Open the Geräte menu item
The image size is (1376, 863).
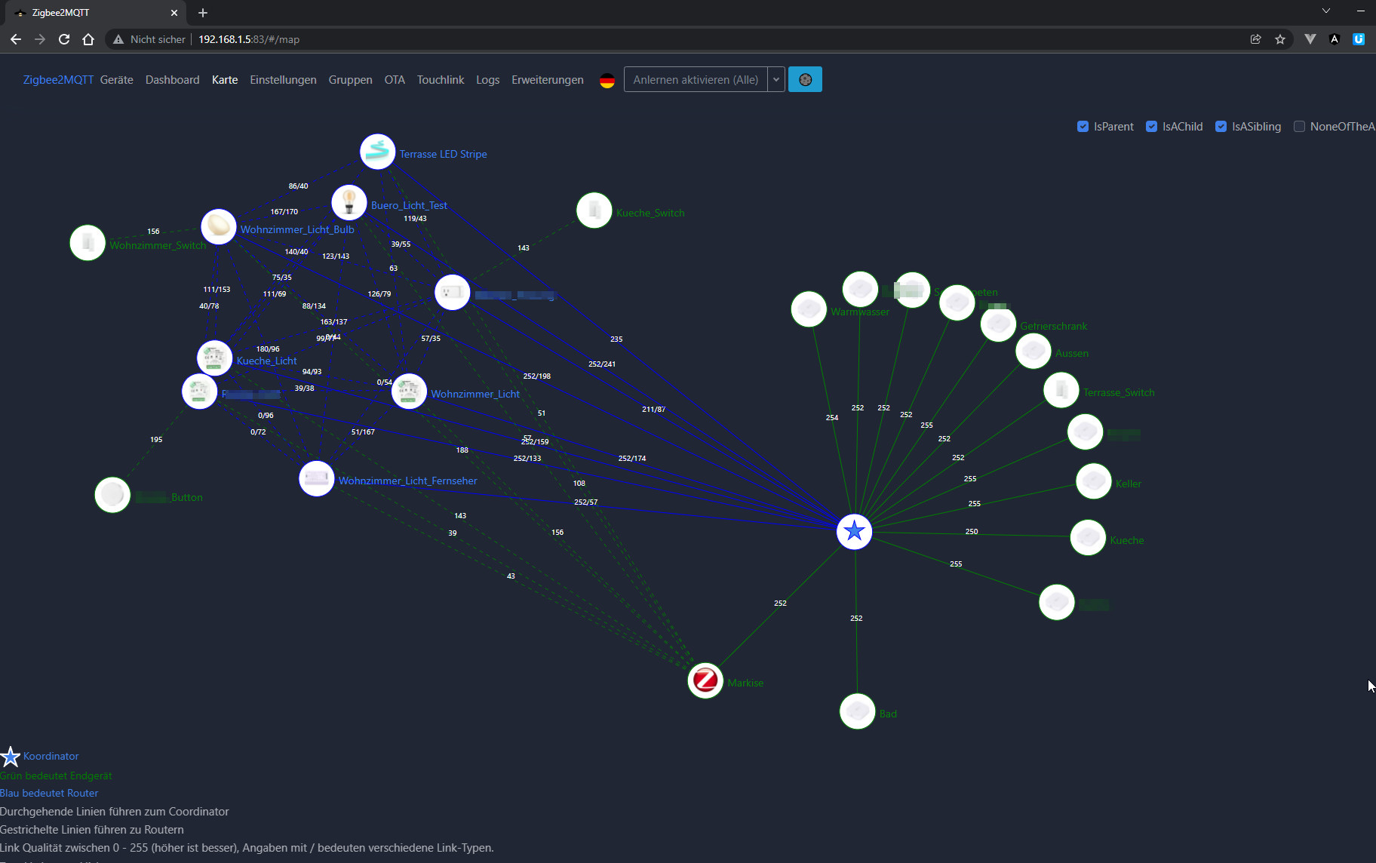[x=116, y=80]
